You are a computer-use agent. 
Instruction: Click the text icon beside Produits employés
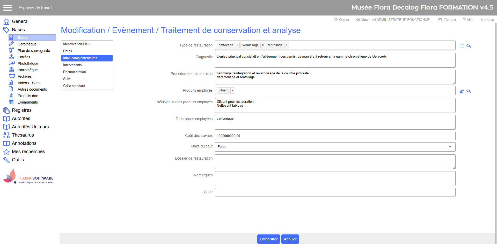pyautogui.click(x=462, y=91)
